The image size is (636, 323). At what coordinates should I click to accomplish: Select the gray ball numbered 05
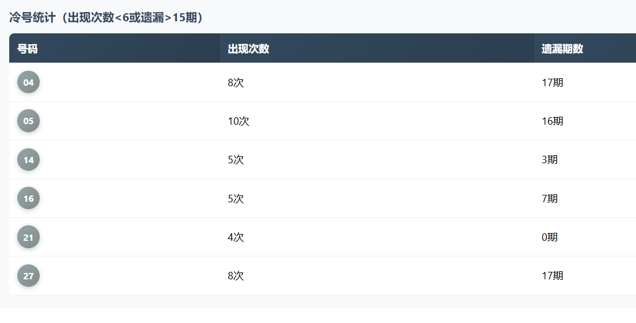coord(28,121)
